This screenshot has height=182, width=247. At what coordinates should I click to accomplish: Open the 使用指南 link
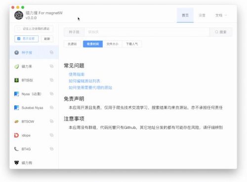pos(77,74)
